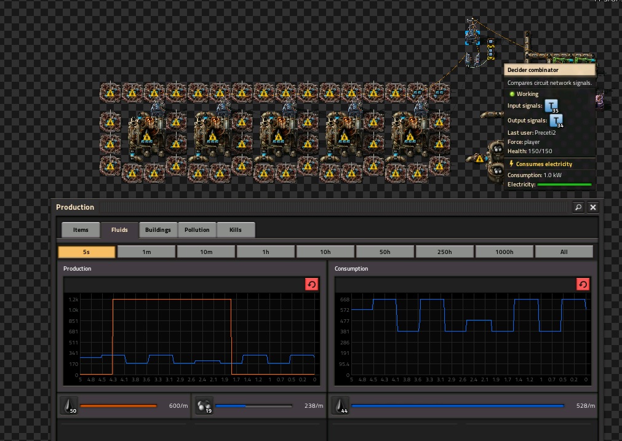Close the Production window

[x=593, y=207]
